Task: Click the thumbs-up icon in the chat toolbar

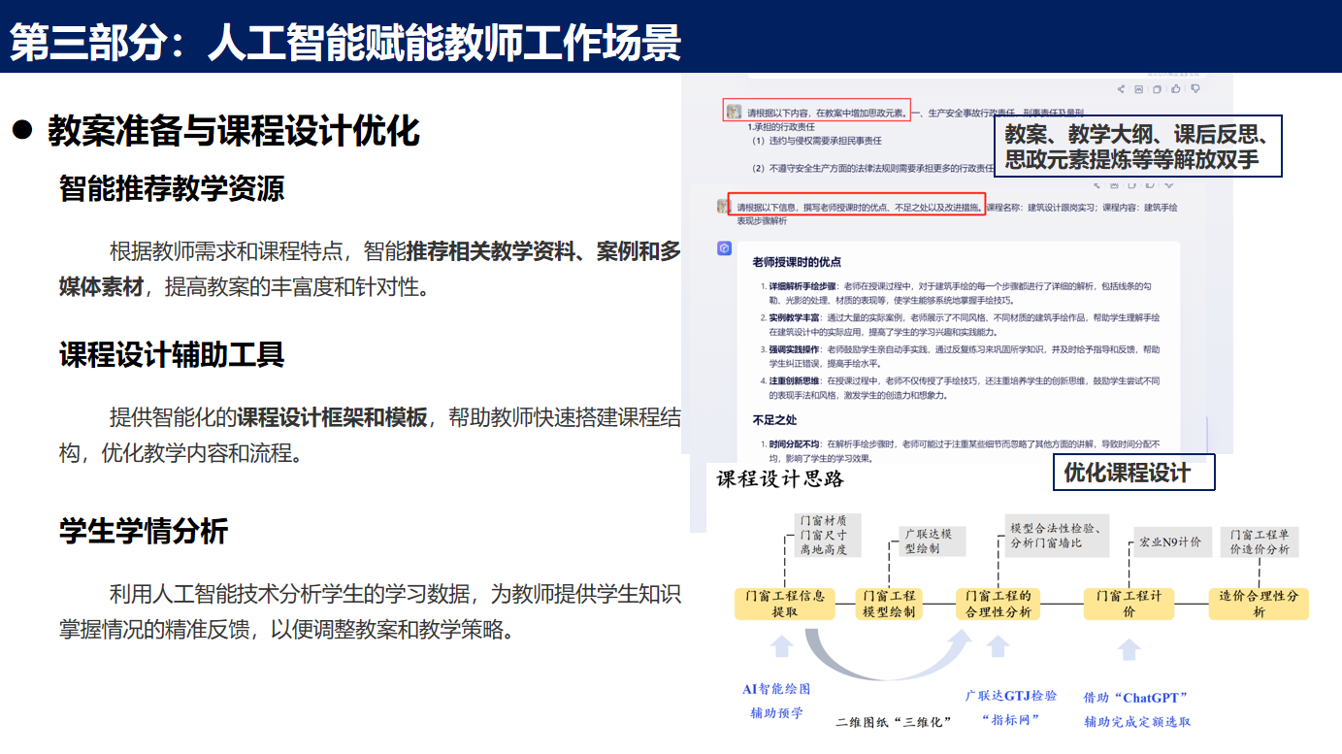Action: coord(1175,89)
